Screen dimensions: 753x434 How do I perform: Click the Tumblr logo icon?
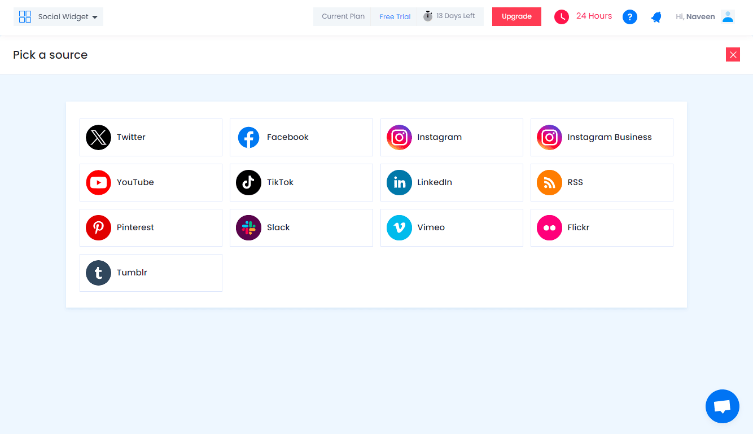pyautogui.click(x=98, y=273)
